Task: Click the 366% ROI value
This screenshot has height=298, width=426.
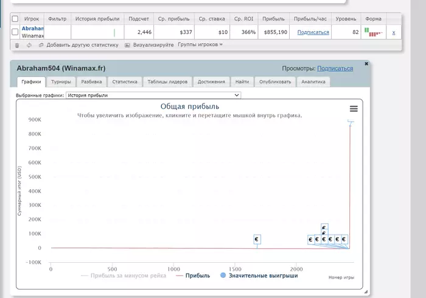Action: point(248,32)
